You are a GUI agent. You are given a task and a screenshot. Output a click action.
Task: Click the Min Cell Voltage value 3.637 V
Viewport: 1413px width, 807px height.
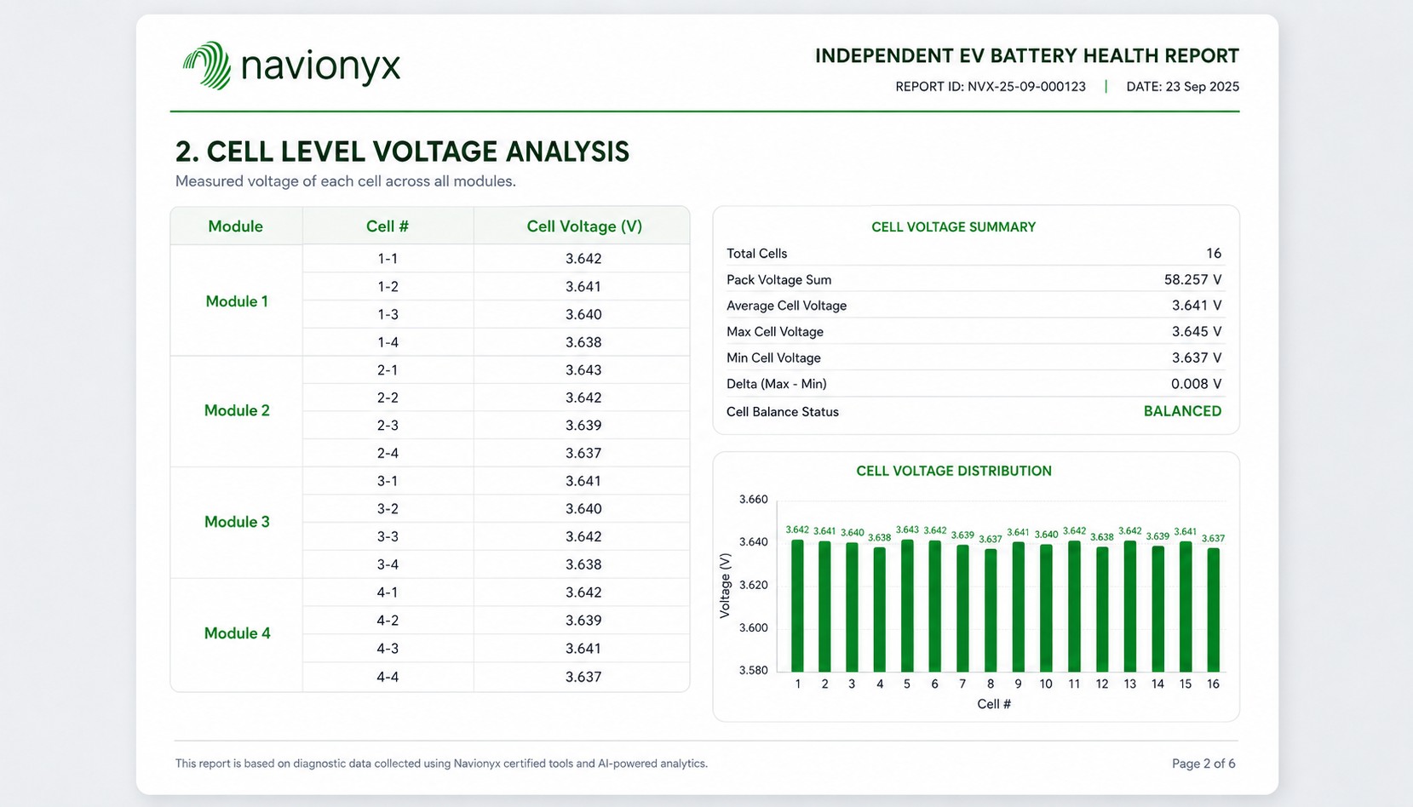coord(1197,358)
